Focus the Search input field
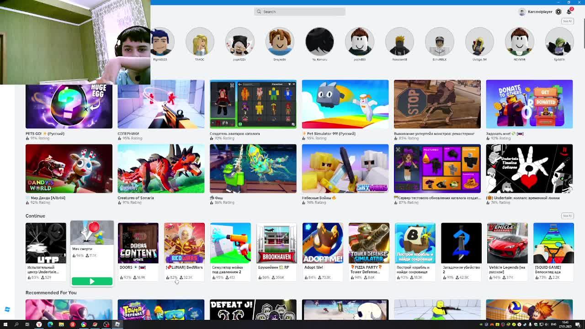This screenshot has height=329, width=585. point(299,11)
